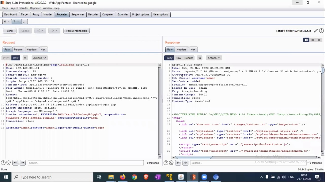Open history back dropdown arrow
This screenshot has width=325, height=182.
[x=43, y=31]
